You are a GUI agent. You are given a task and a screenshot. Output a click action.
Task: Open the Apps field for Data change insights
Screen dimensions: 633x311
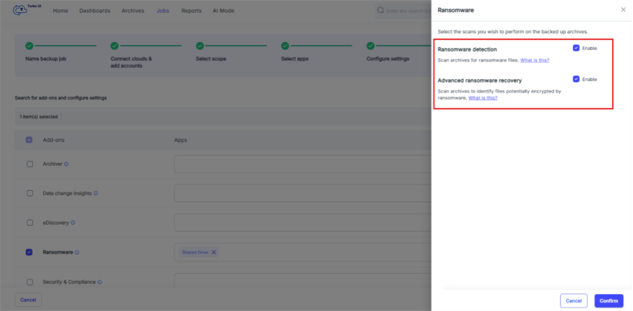coord(302,193)
